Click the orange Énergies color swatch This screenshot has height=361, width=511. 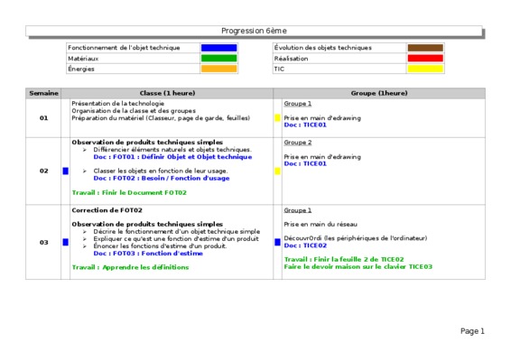coord(218,69)
